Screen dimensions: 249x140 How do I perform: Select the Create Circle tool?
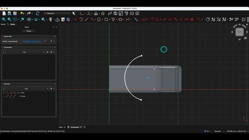[x=99, y=19]
